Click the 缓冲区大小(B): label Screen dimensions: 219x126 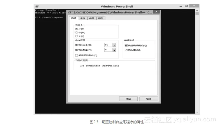tap(83, 45)
